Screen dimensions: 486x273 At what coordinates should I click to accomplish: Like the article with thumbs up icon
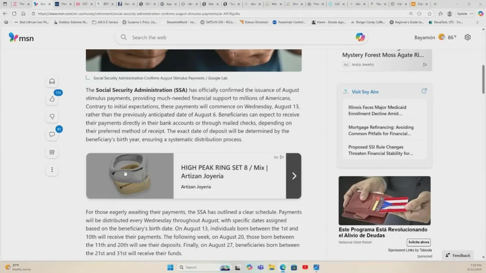[52, 99]
